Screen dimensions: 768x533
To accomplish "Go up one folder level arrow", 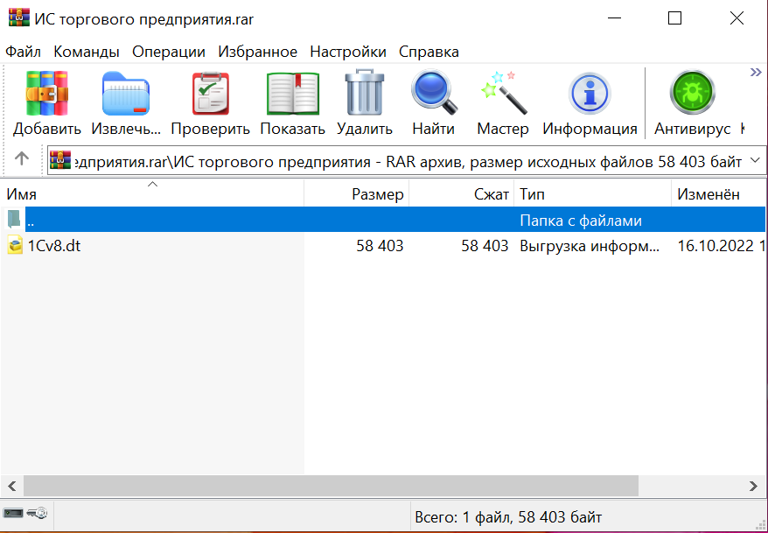I will click(22, 159).
